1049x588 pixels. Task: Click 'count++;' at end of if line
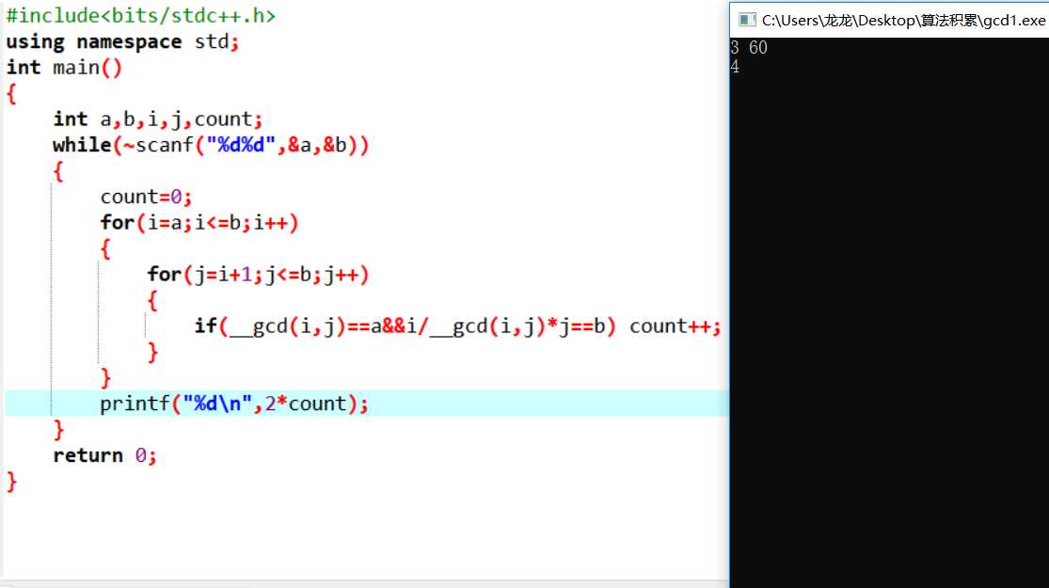(675, 326)
